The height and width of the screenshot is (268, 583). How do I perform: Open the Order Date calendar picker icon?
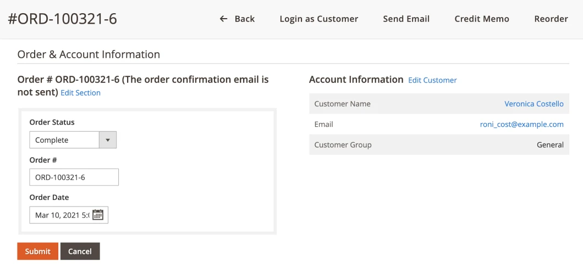click(98, 215)
